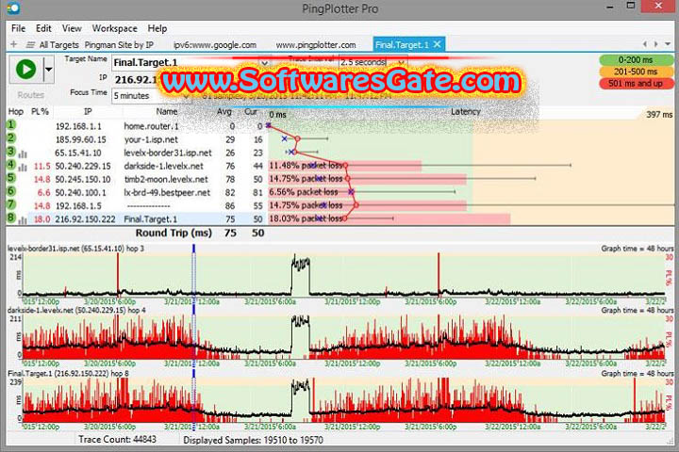Click the Final.Target.1 hop 8 graph title
This screenshot has width=679, height=452.
pyautogui.click(x=68, y=373)
